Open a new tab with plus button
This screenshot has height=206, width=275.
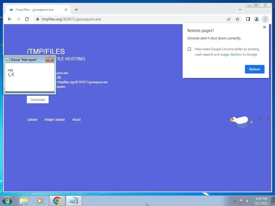click(x=76, y=10)
